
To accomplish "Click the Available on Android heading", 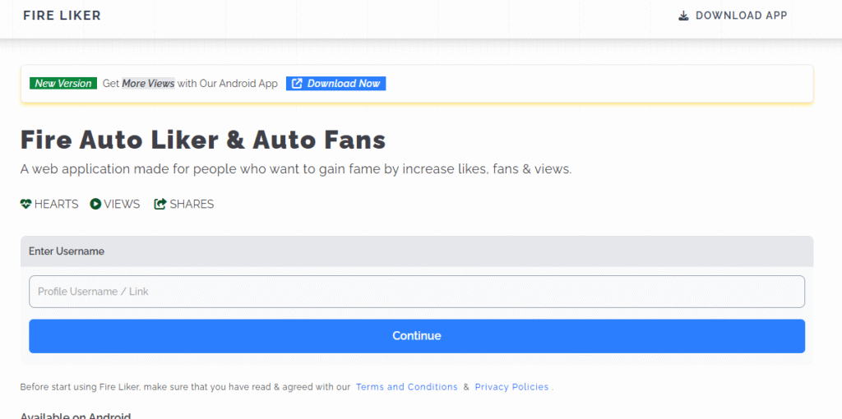I will [76, 415].
